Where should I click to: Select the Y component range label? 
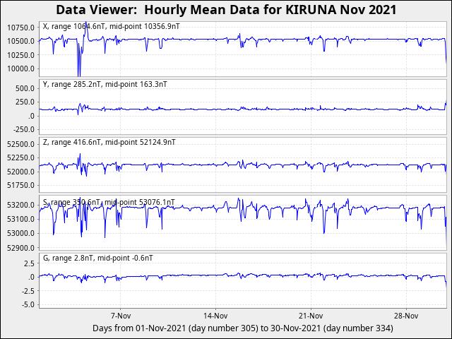pyautogui.click(x=105, y=84)
